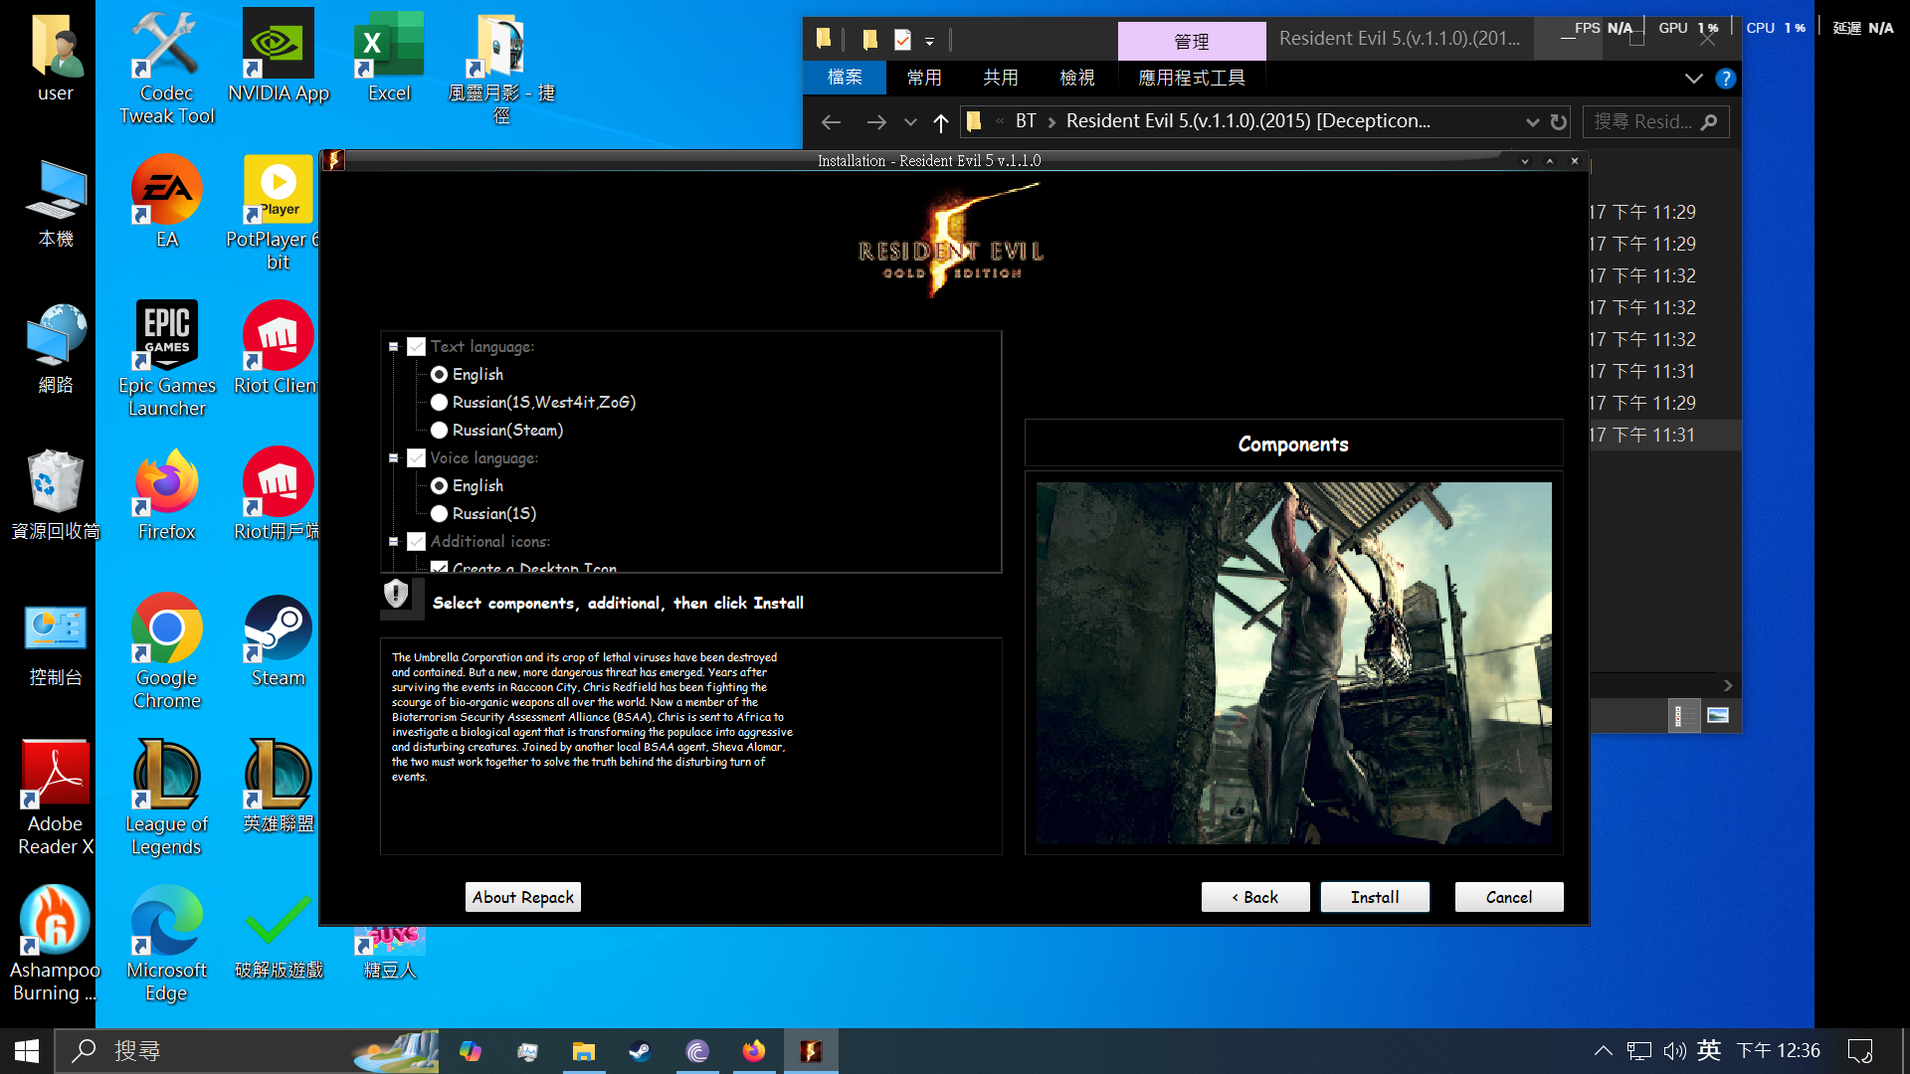Open the Codec Tweak Tool desktop icon
Image resolution: width=1910 pixels, height=1074 pixels.
pos(167,68)
